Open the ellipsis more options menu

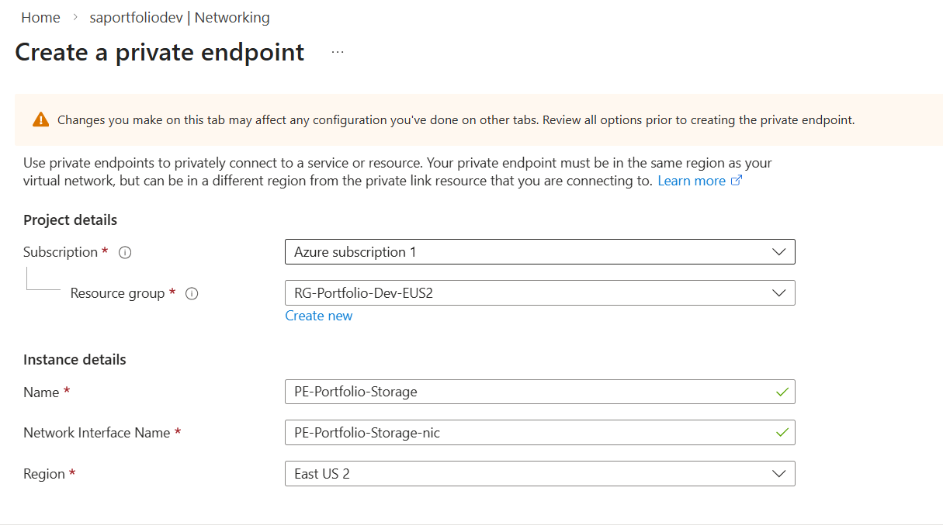point(337,52)
